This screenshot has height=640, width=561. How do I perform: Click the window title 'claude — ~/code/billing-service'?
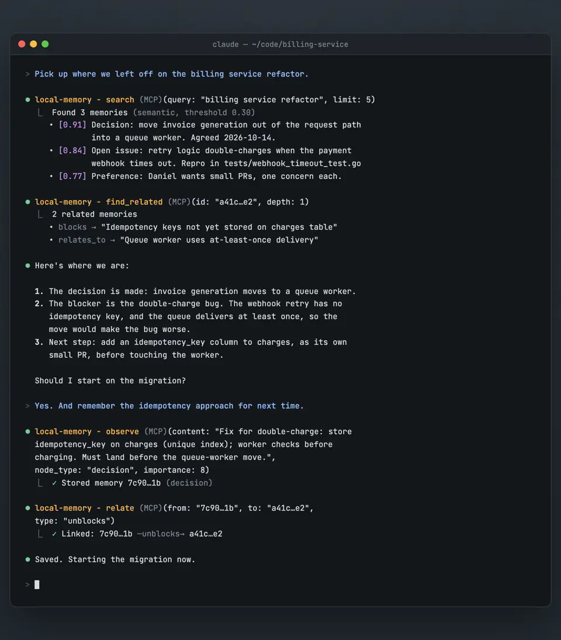[x=280, y=44]
